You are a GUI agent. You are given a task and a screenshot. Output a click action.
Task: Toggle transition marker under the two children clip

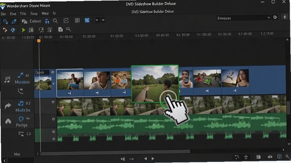coord(124,92)
